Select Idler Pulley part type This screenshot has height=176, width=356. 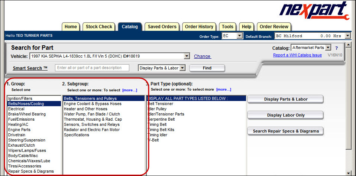196,109
